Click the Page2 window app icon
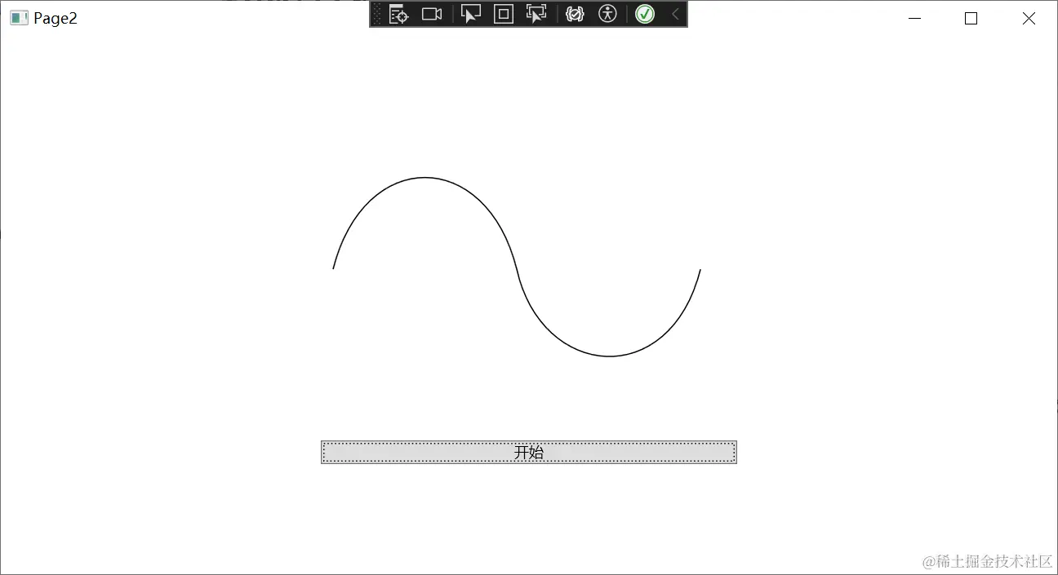 pyautogui.click(x=19, y=18)
